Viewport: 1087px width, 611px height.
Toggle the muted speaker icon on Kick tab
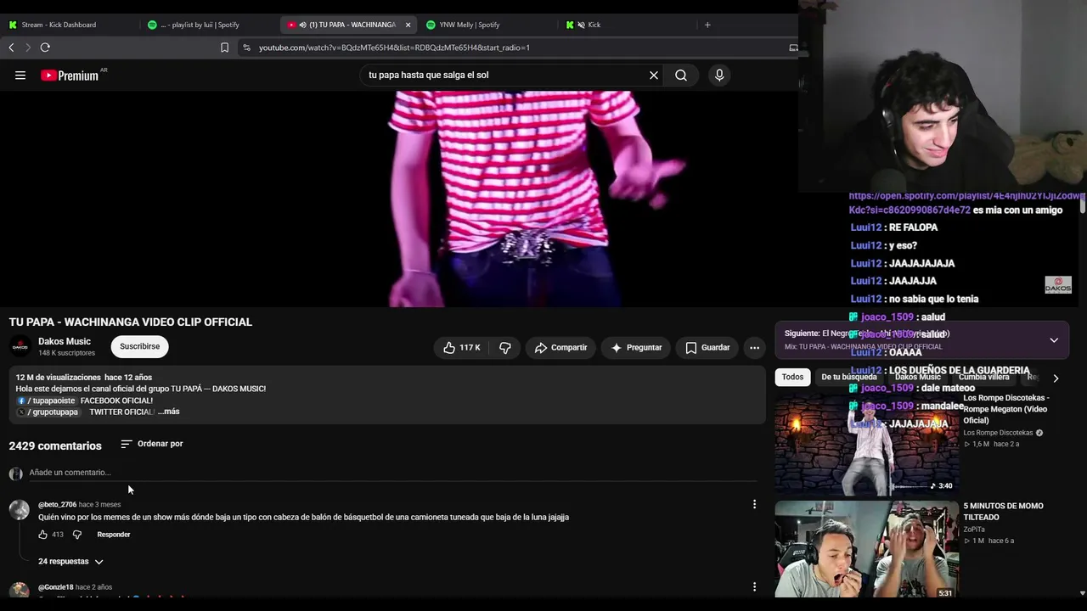point(581,25)
